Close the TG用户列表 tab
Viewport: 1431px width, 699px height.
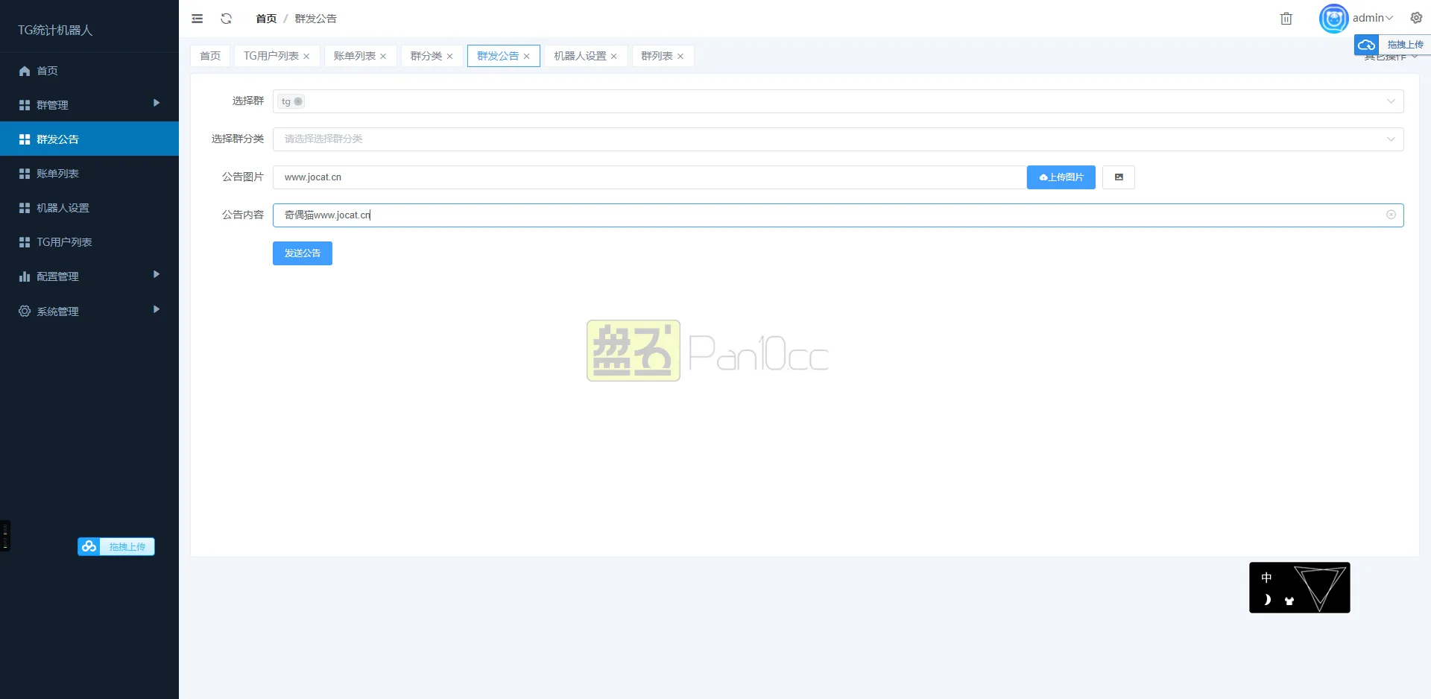(x=306, y=57)
